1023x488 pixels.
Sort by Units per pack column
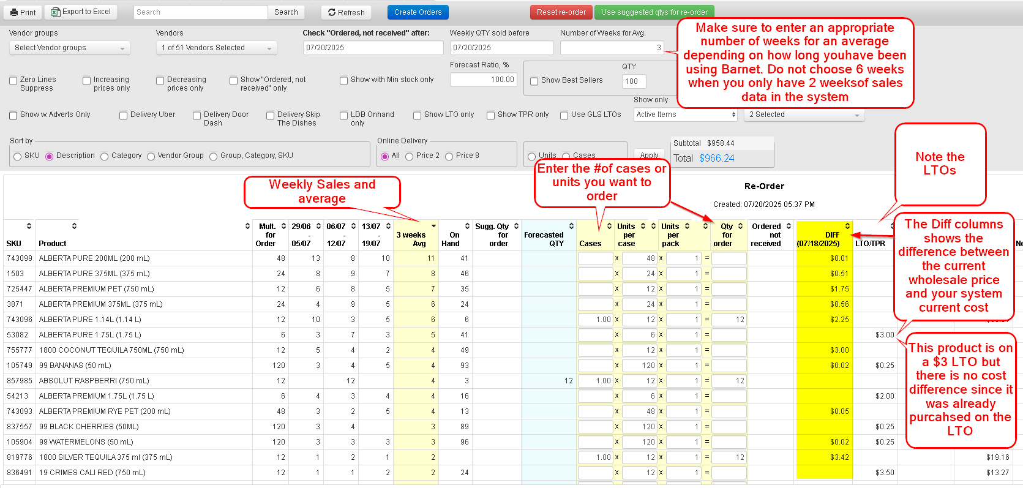[x=687, y=226]
